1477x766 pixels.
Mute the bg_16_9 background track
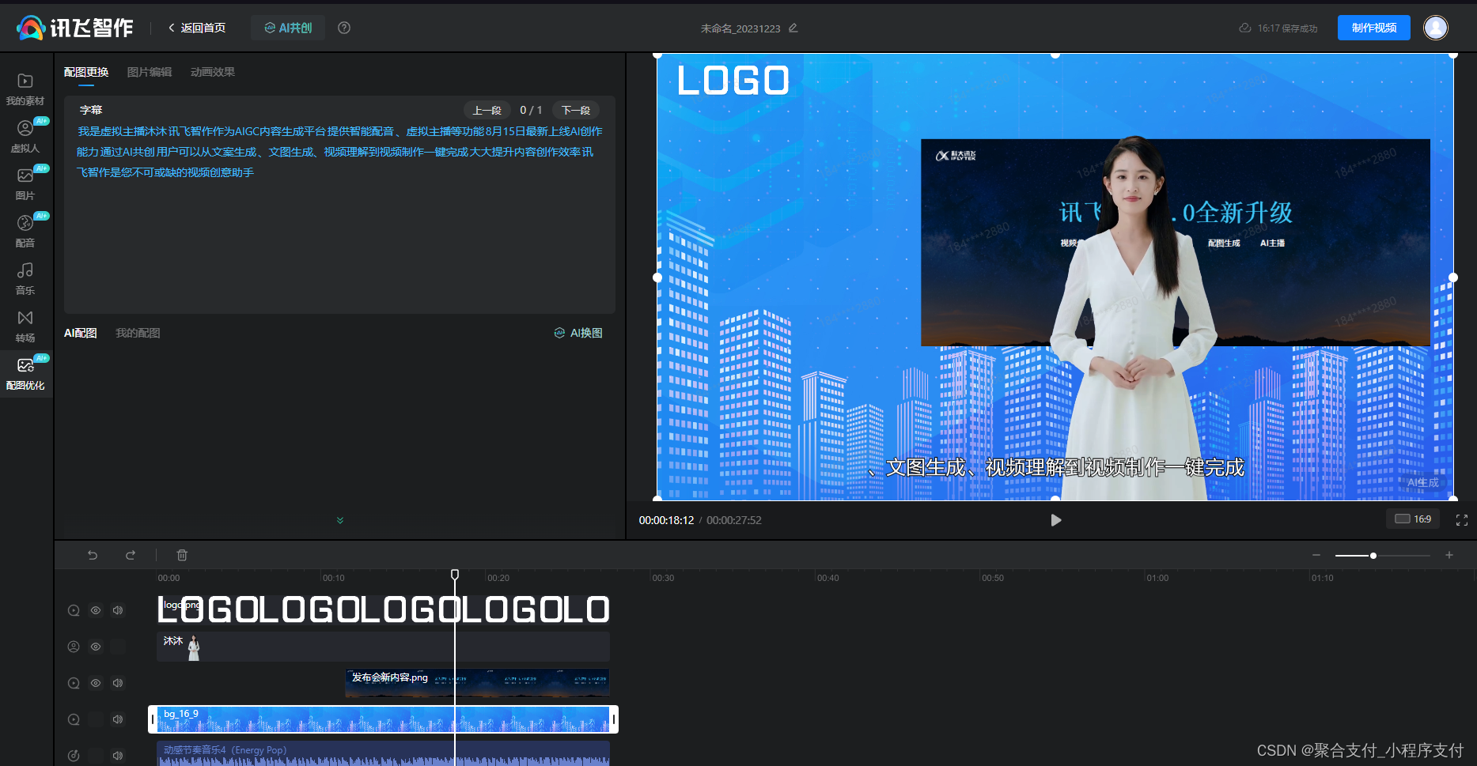118,719
